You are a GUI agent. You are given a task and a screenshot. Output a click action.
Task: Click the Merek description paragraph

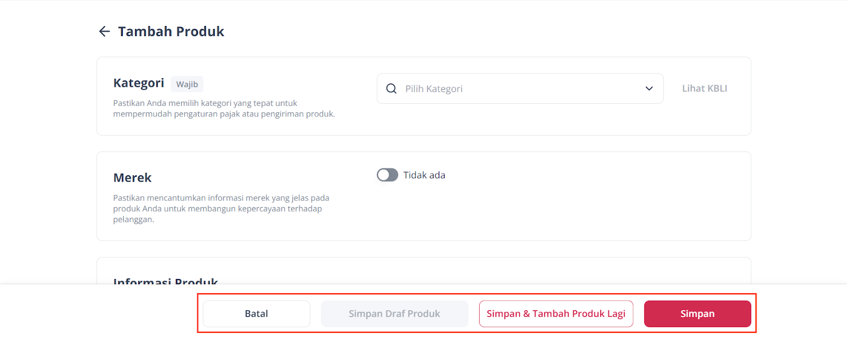pyautogui.click(x=221, y=209)
